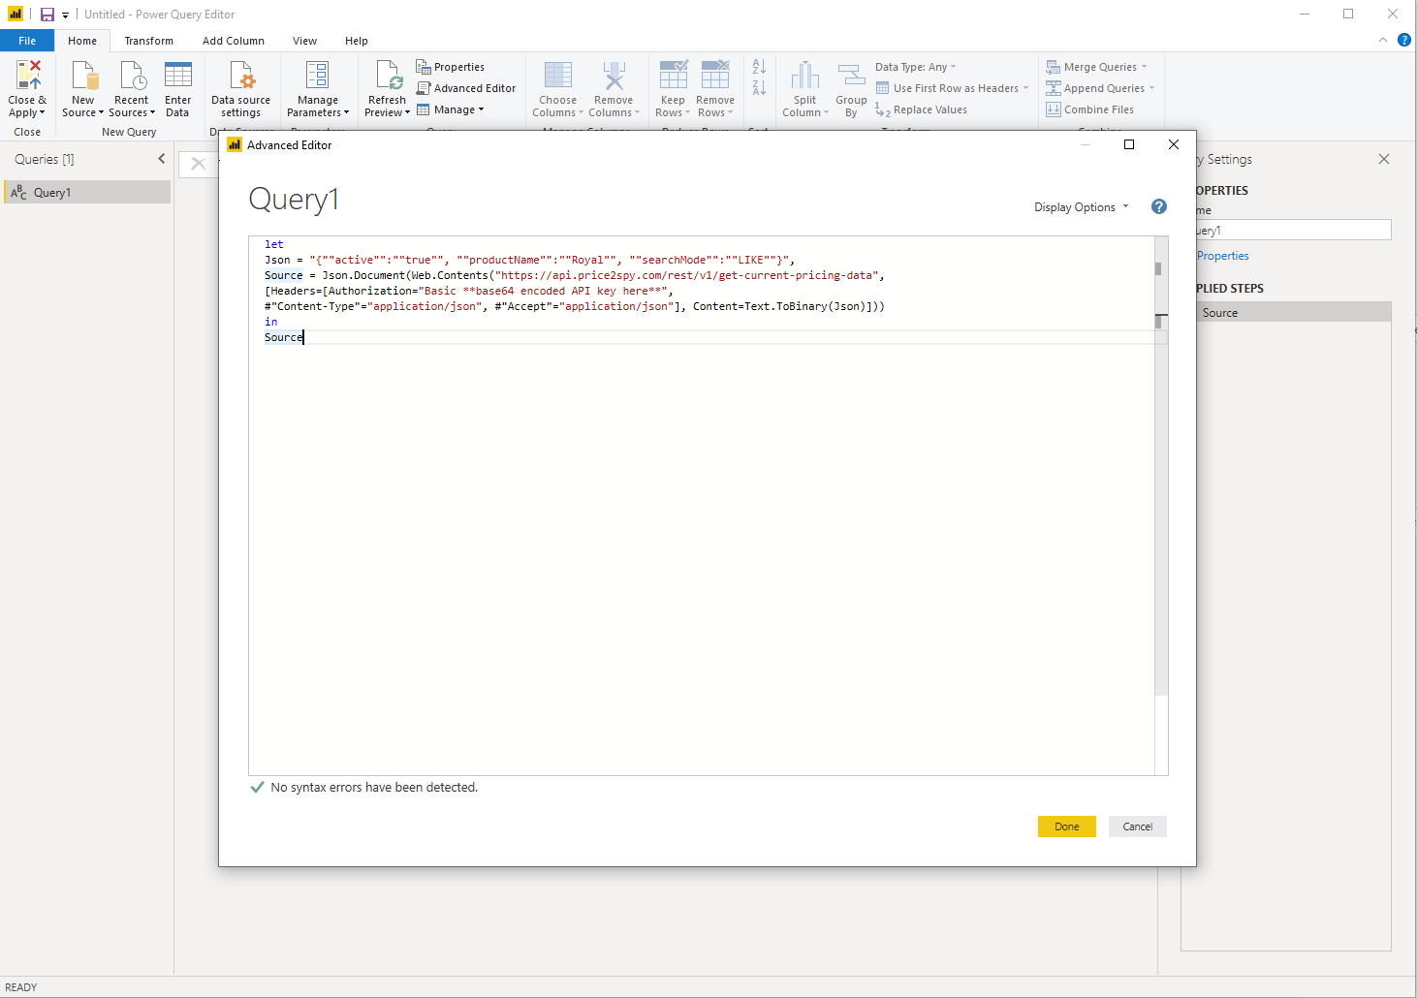1417x998 pixels.
Task: Click the Done button
Action: (x=1067, y=826)
